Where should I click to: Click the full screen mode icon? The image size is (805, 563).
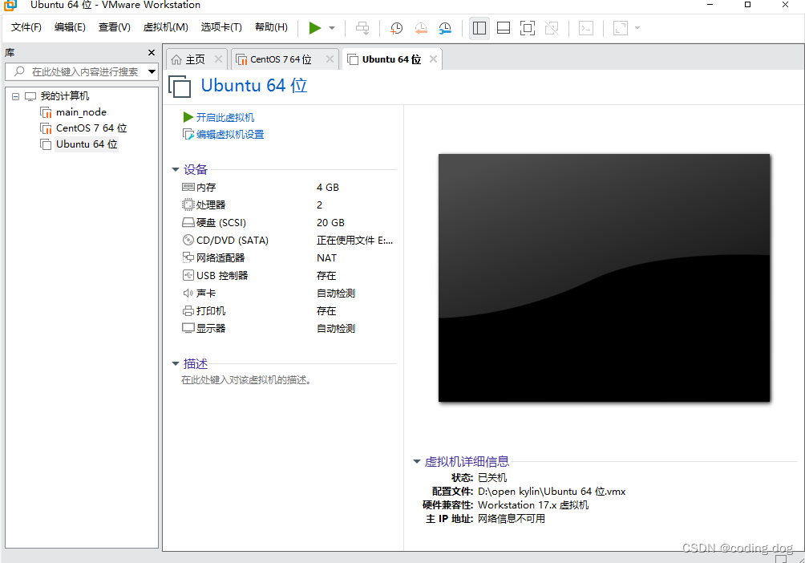point(527,28)
